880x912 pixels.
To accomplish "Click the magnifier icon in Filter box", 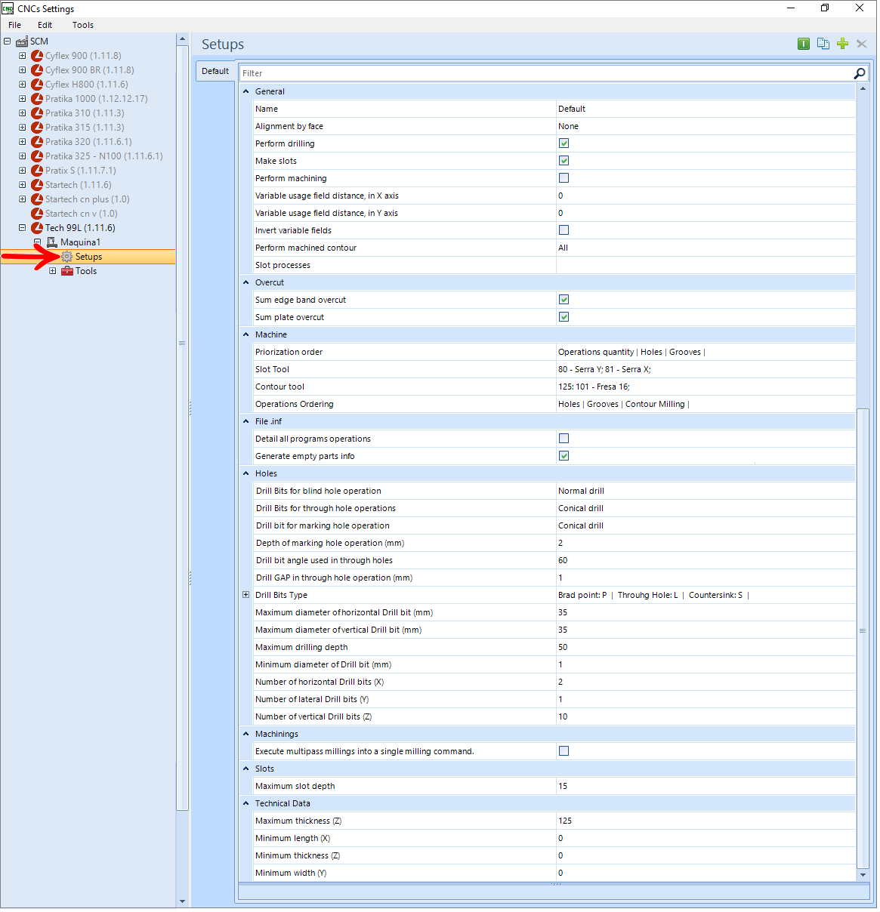I will pos(860,73).
